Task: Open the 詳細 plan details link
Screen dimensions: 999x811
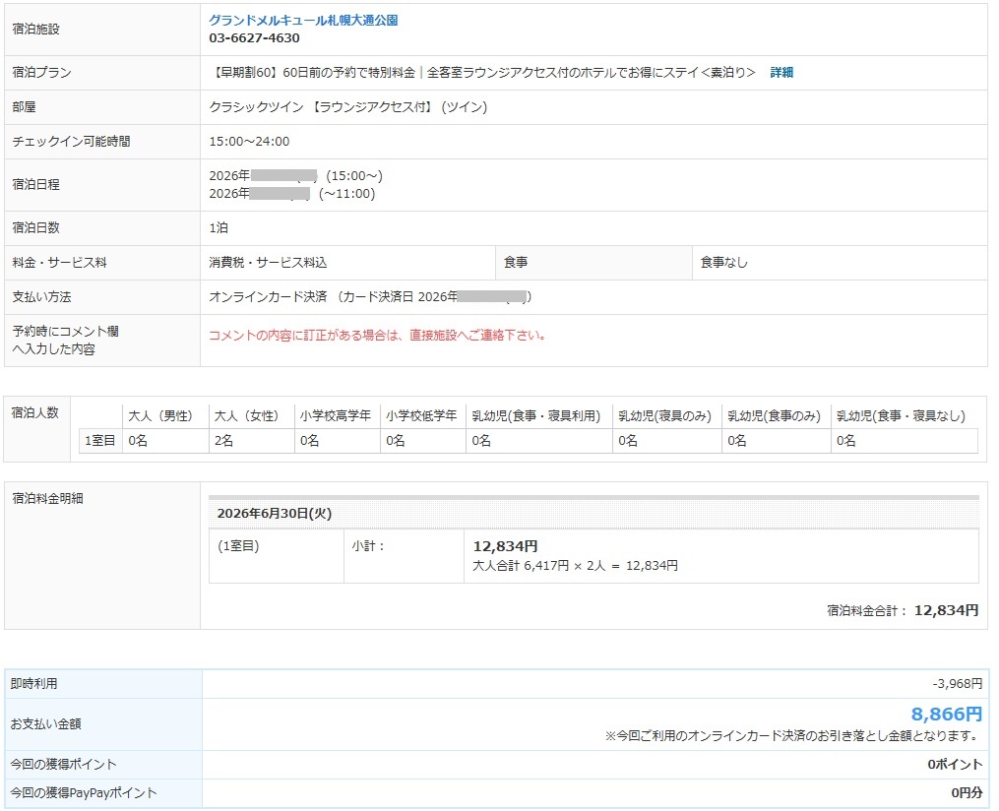Action: pos(781,73)
